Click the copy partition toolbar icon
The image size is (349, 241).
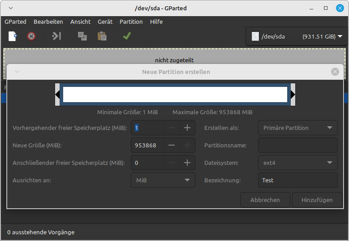pos(82,36)
